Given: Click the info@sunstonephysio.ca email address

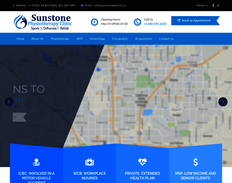Looking at the screenshot, I should pos(110,5).
